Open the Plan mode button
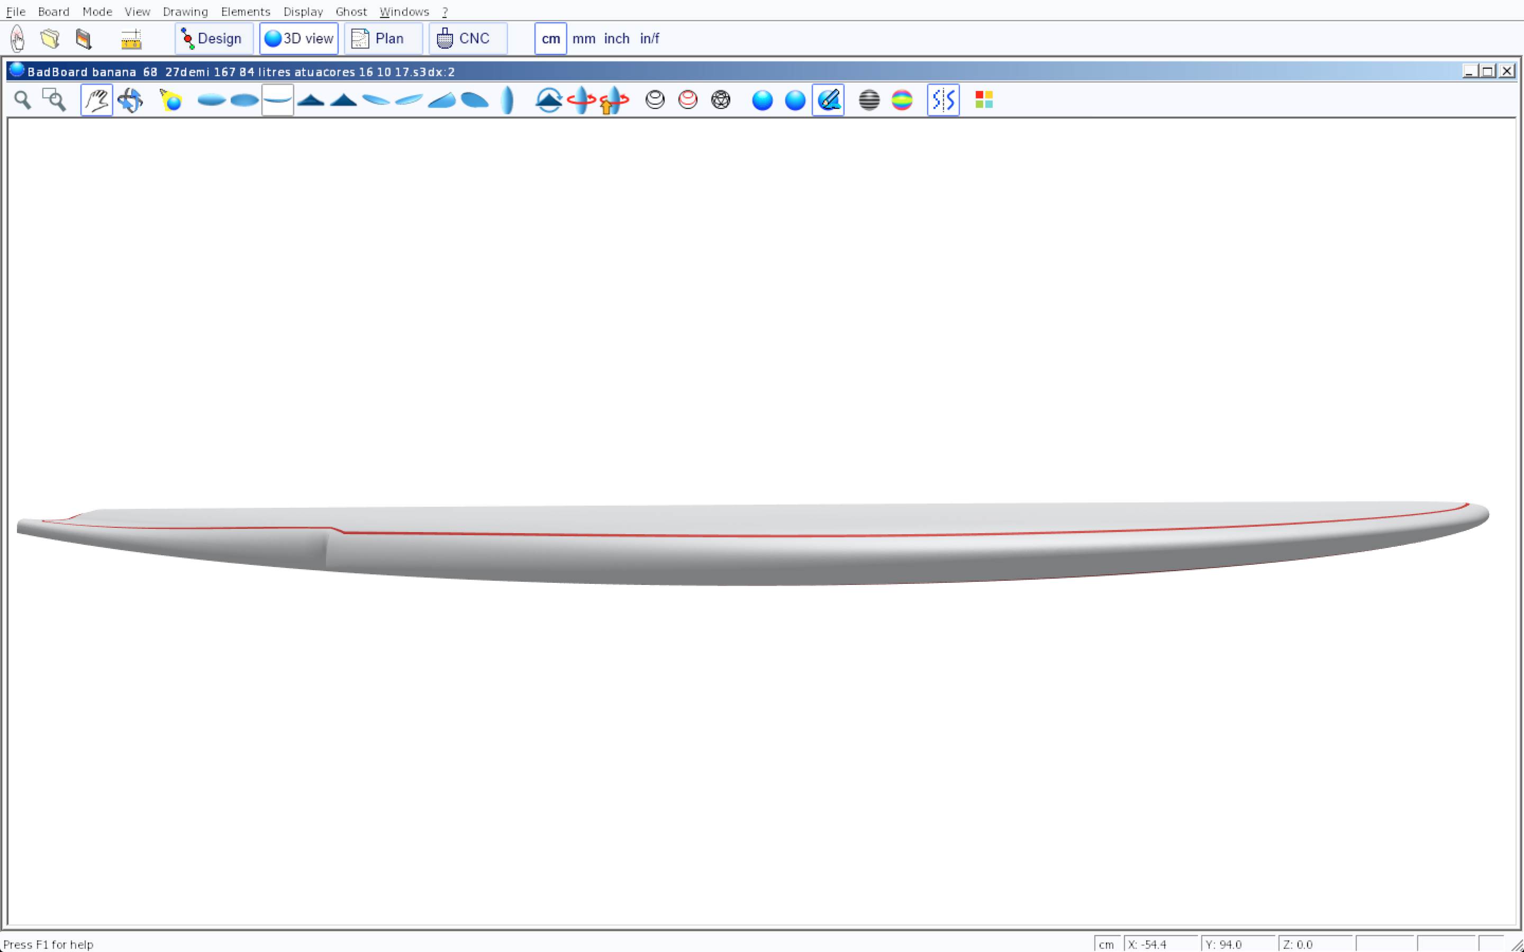The width and height of the screenshot is (1524, 952). pos(383,39)
